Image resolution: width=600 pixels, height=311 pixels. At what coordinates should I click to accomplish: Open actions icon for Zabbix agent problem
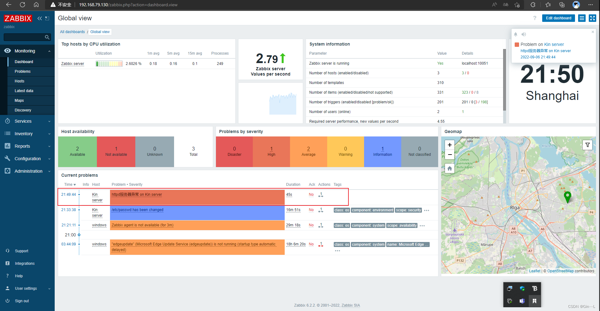(321, 225)
